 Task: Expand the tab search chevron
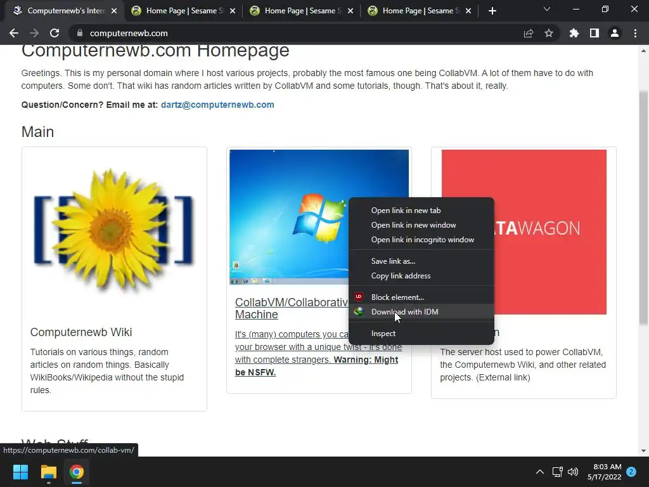[547, 9]
